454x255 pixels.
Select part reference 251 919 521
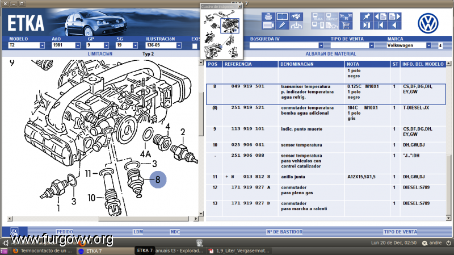click(247, 107)
